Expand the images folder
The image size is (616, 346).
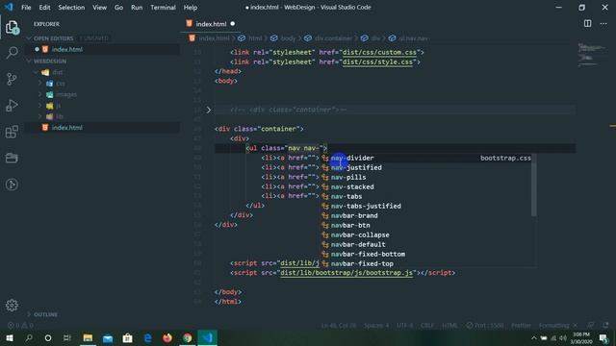40,94
